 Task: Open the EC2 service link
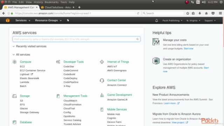point(22,66)
